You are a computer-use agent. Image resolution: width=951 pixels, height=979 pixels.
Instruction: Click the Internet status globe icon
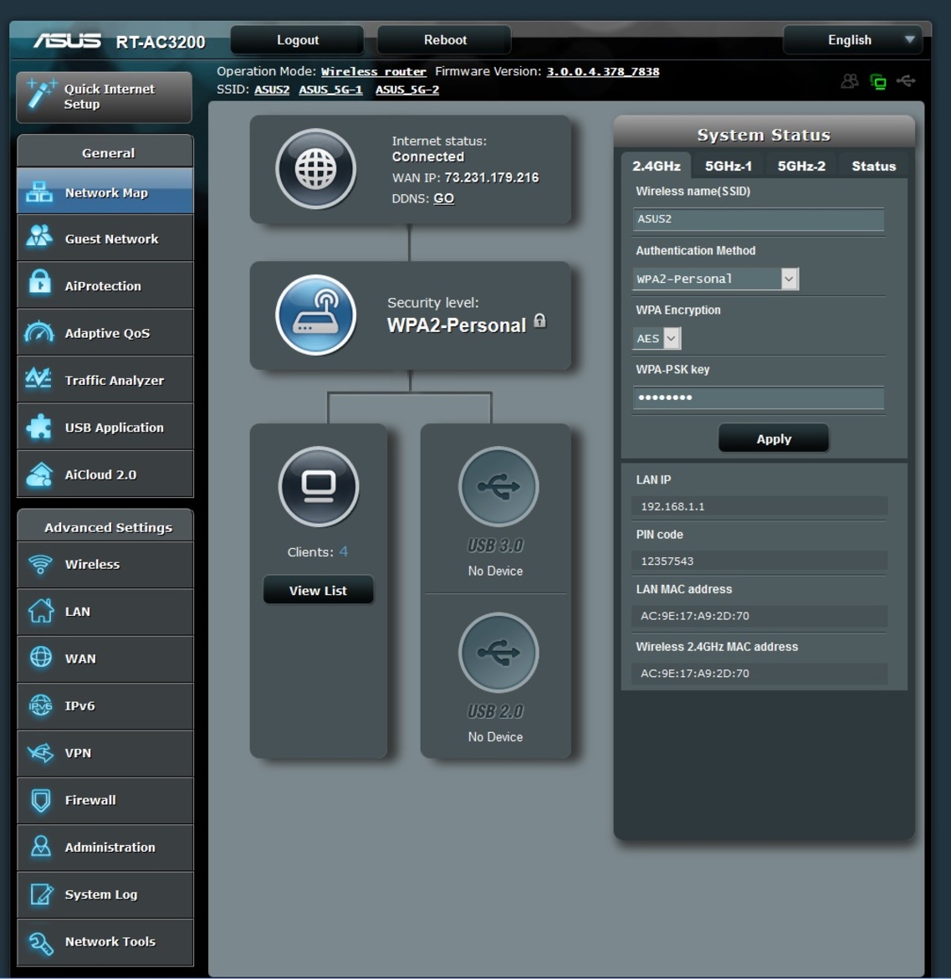(316, 169)
